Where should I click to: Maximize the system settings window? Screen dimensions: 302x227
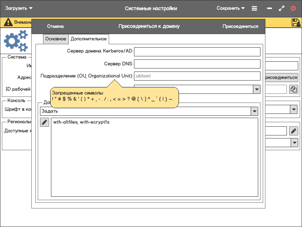(x=281, y=8)
